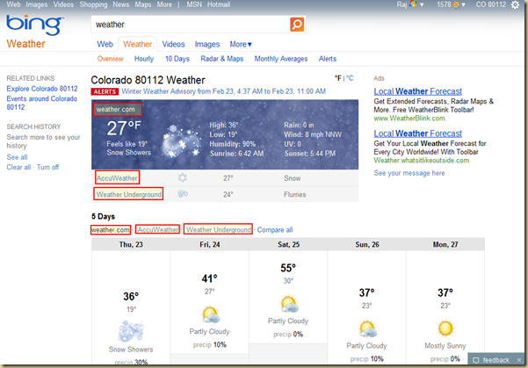Select the Weather tab
528x368 pixels.
click(x=137, y=44)
